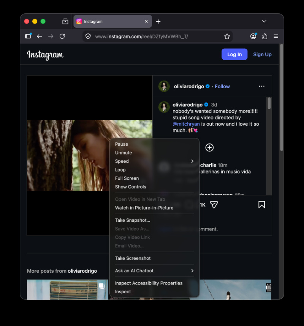Screen dimensions: 304x326
Task: Click the comments panel scrollbar
Action: pyautogui.click(x=269, y=103)
